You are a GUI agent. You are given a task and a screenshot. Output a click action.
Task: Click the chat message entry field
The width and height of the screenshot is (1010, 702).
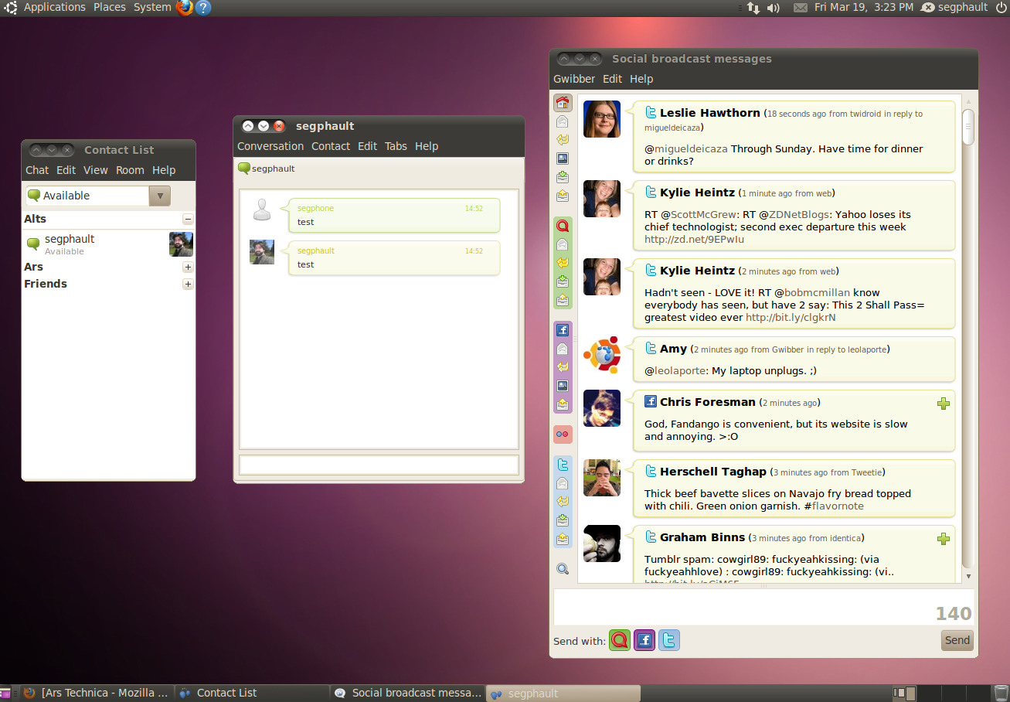tap(379, 465)
